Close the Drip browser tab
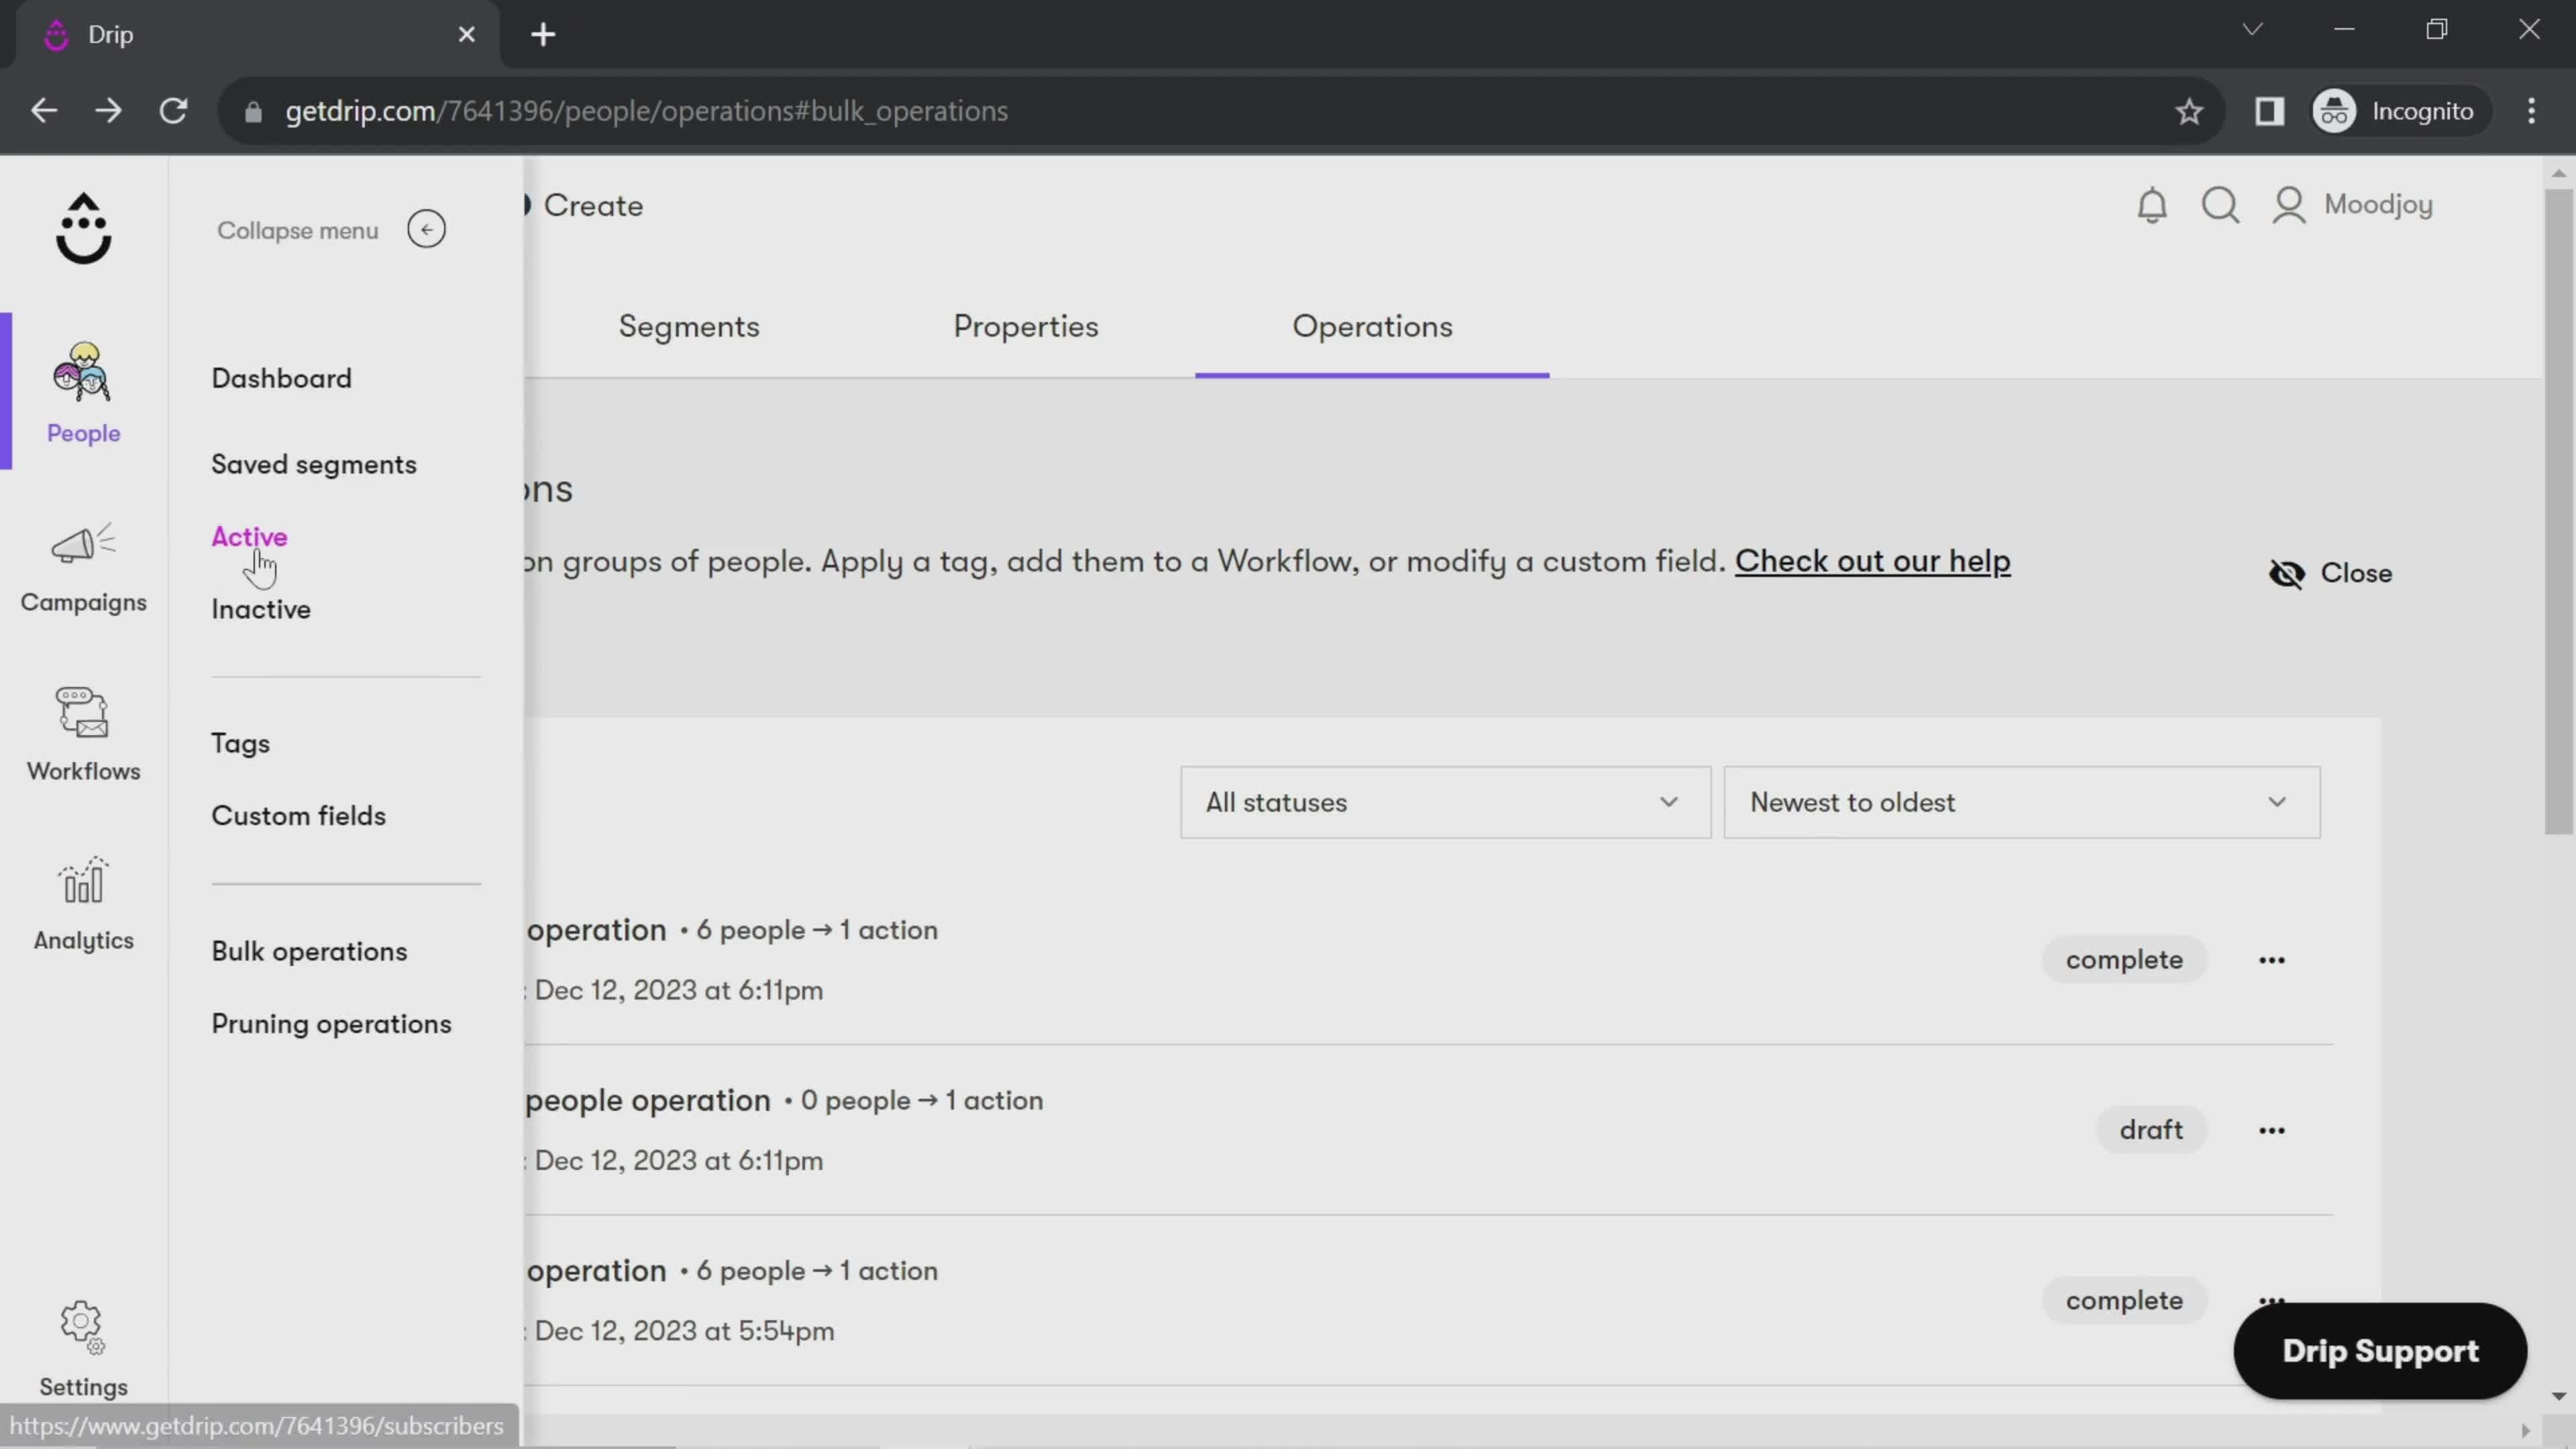2576x1449 pixels. [x=466, y=34]
